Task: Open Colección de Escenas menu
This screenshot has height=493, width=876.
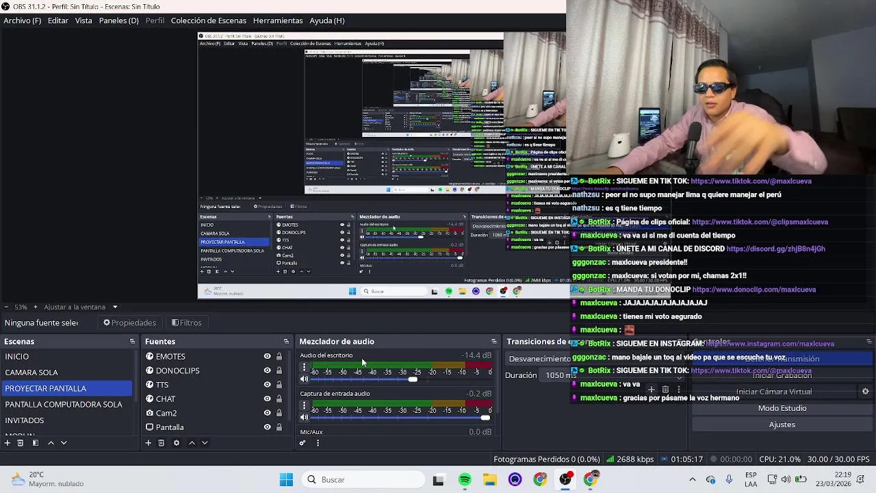Action: point(208,21)
